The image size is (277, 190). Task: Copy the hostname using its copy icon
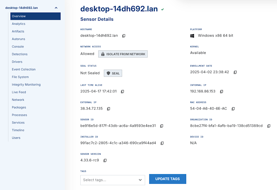pyautogui.click(x=124, y=36)
